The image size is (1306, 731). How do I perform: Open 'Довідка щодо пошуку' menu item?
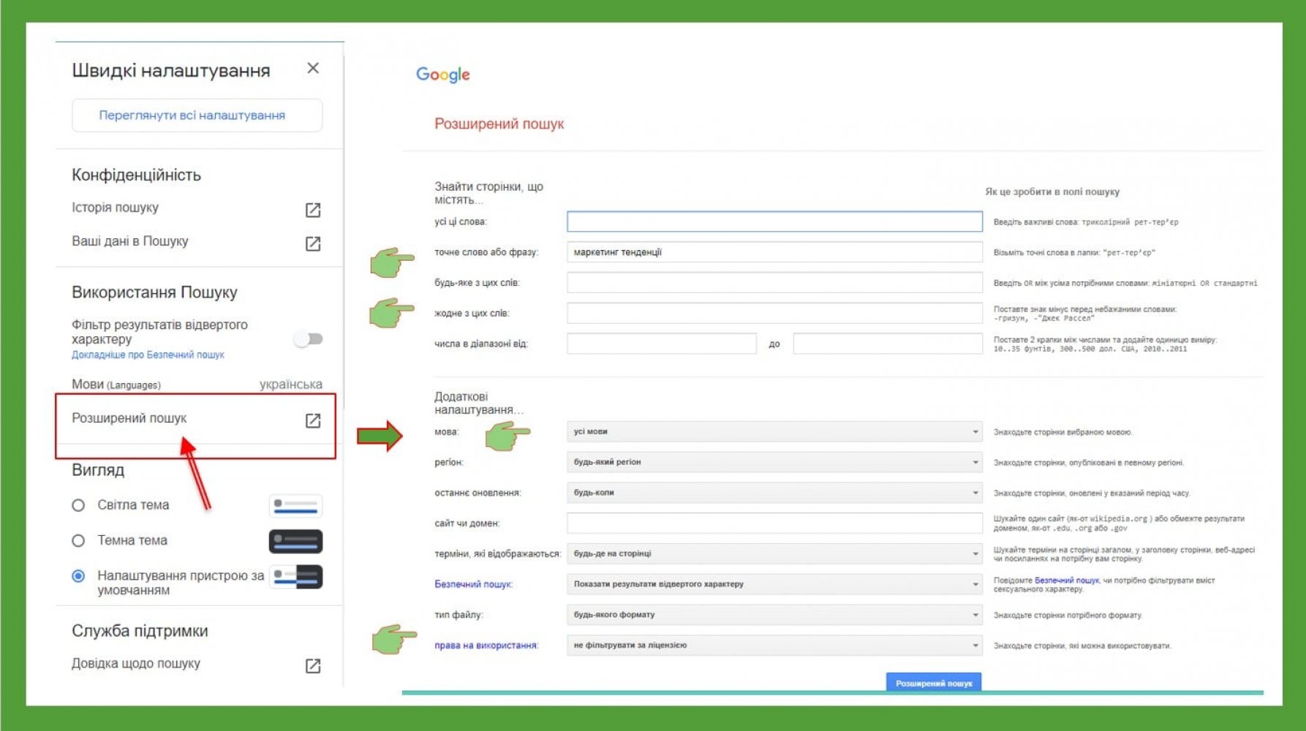tap(136, 664)
